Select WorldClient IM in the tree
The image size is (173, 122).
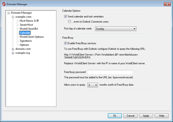29,29
